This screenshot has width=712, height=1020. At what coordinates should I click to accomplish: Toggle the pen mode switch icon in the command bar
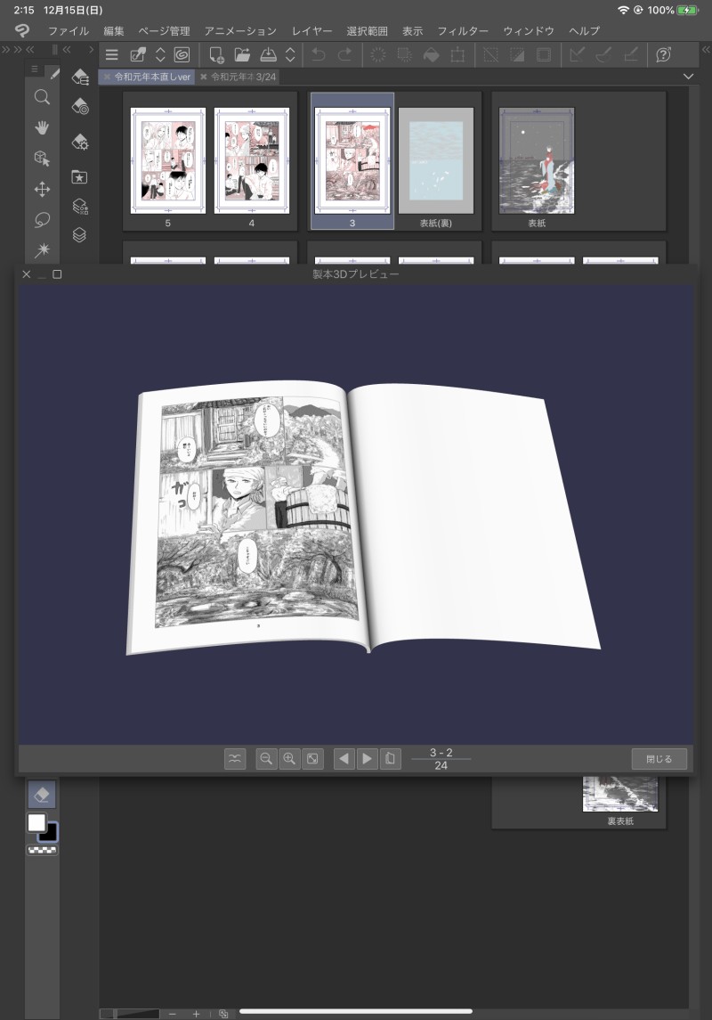point(138,55)
